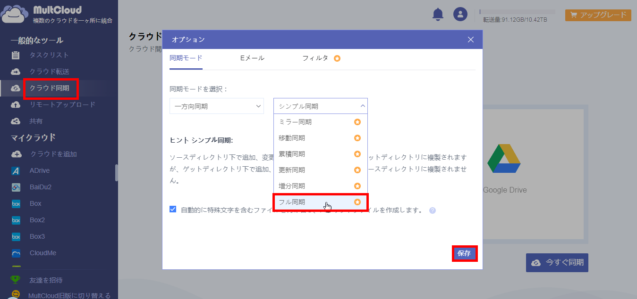Switch to the Eメール tab
The width and height of the screenshot is (637, 299).
pyautogui.click(x=252, y=58)
